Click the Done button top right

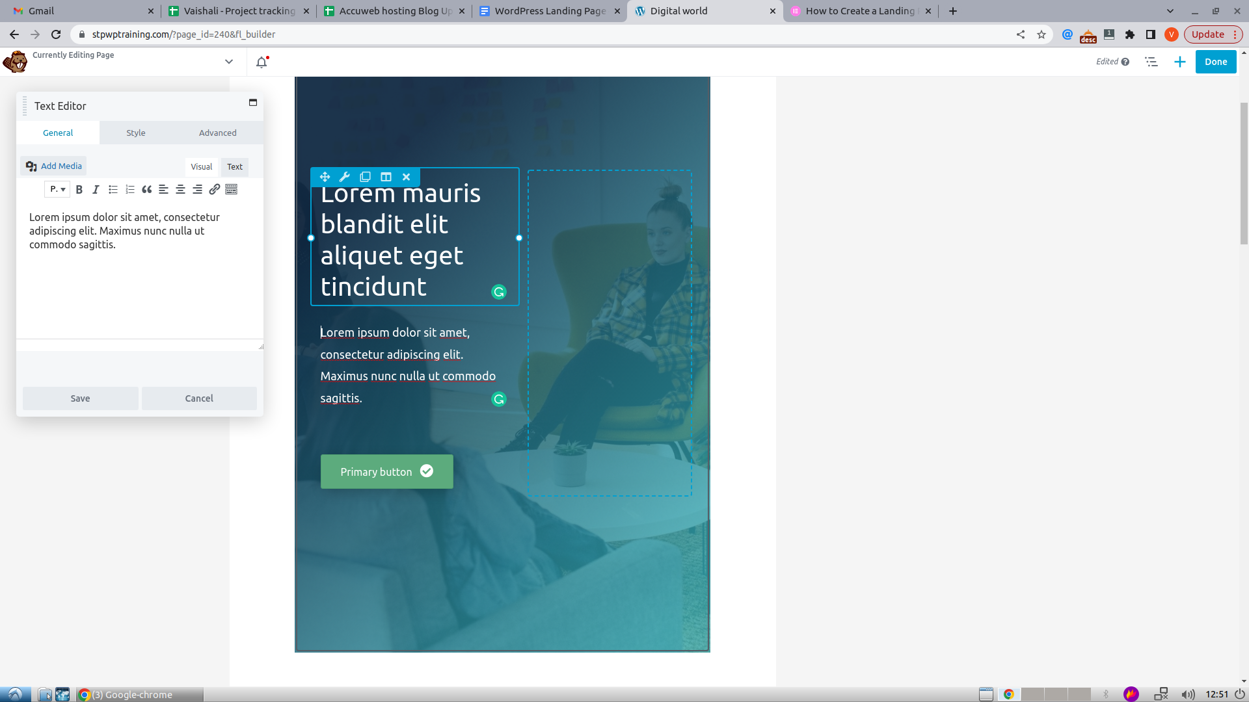pyautogui.click(x=1216, y=61)
